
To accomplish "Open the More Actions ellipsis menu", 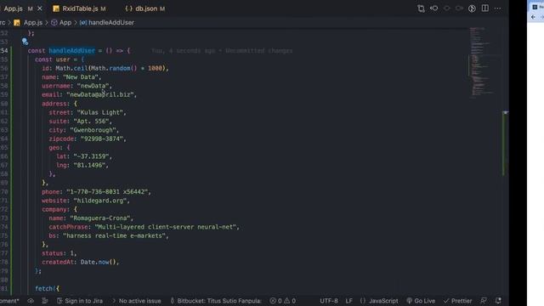I will coord(497,8).
